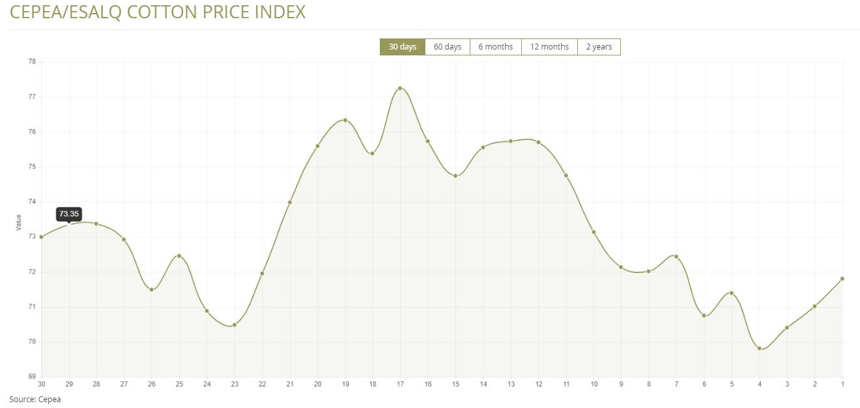The image size is (860, 408).
Task: Click the data point for day 19
Action: [x=345, y=120]
